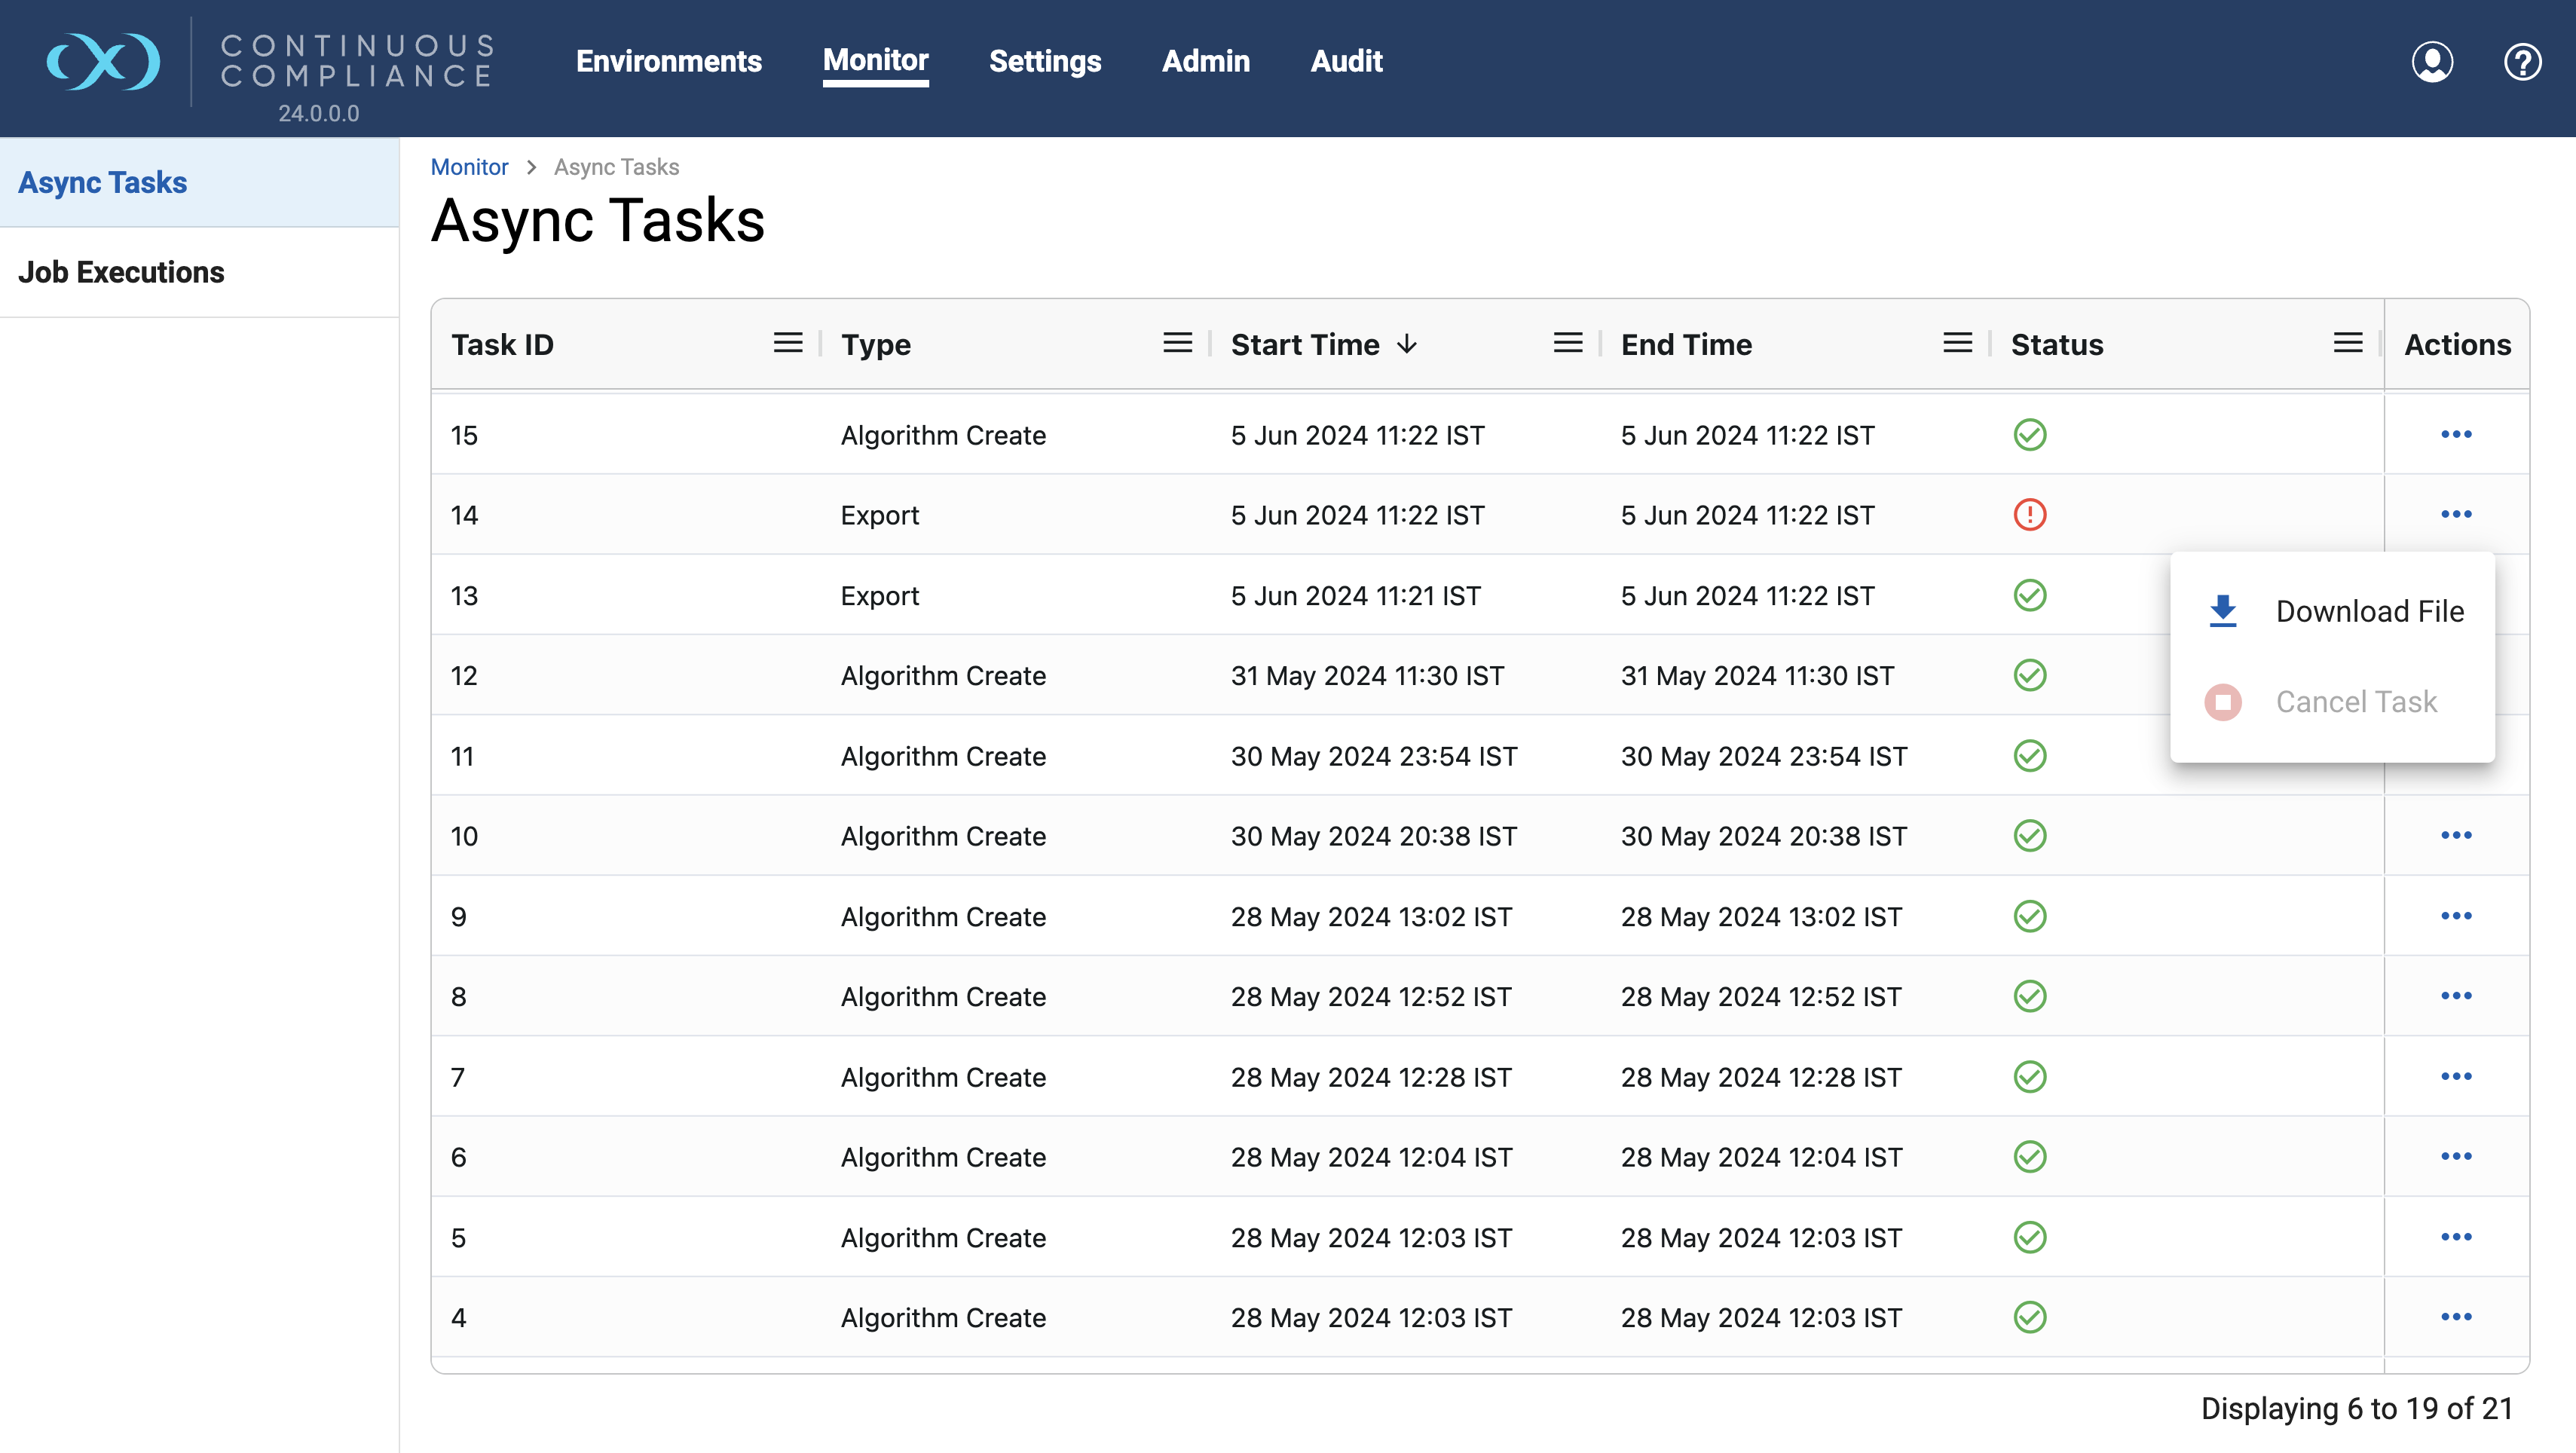The image size is (2576, 1453).
Task: Open the user profile icon
Action: [2433, 61]
